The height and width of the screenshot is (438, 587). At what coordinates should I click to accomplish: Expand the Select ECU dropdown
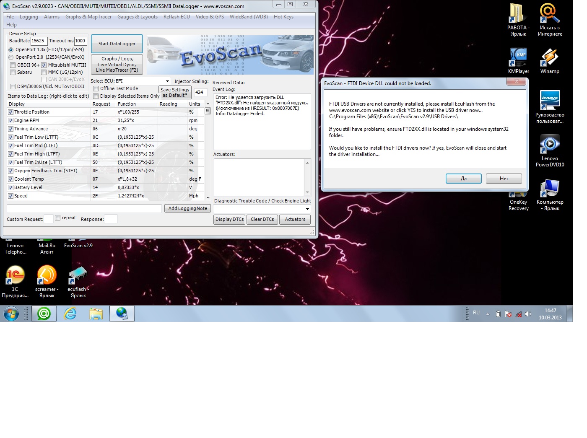tap(167, 81)
